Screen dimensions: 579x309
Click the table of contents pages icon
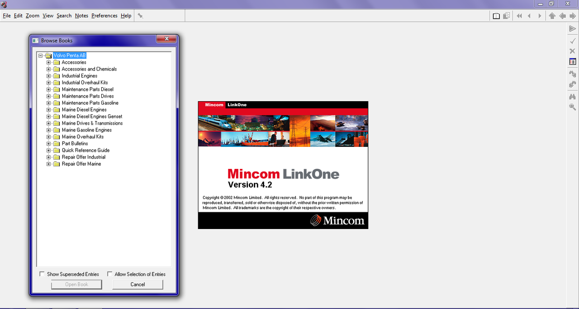click(507, 16)
